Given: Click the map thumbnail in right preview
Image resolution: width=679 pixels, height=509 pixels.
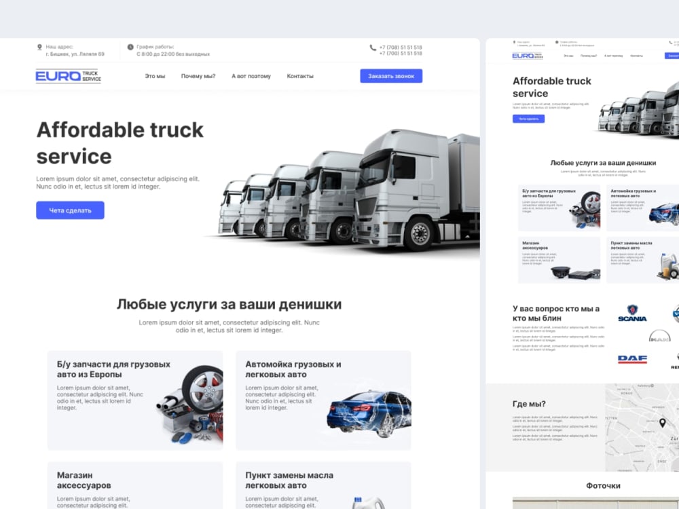Looking at the screenshot, I should pos(642,428).
